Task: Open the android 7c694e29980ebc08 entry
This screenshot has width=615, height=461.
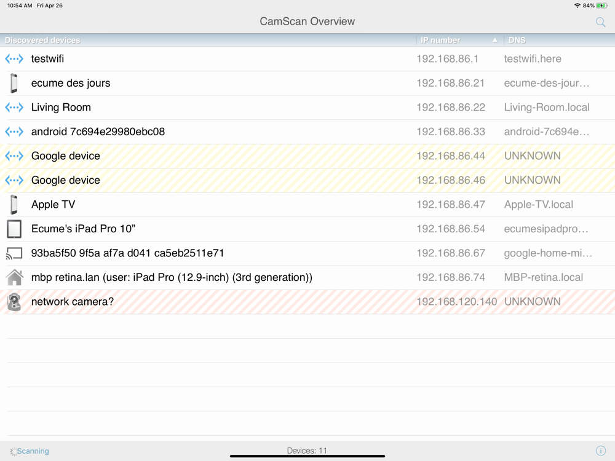Action: click(98, 132)
